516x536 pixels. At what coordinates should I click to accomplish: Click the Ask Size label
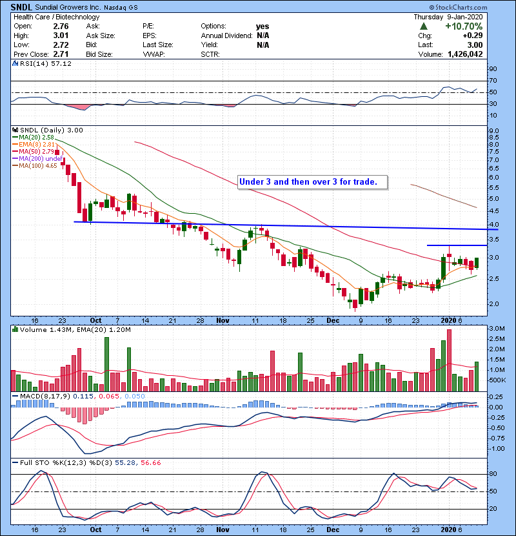(101, 36)
